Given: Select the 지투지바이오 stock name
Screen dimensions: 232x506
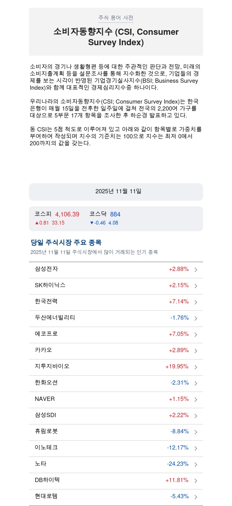Looking at the screenshot, I should (52, 366).
